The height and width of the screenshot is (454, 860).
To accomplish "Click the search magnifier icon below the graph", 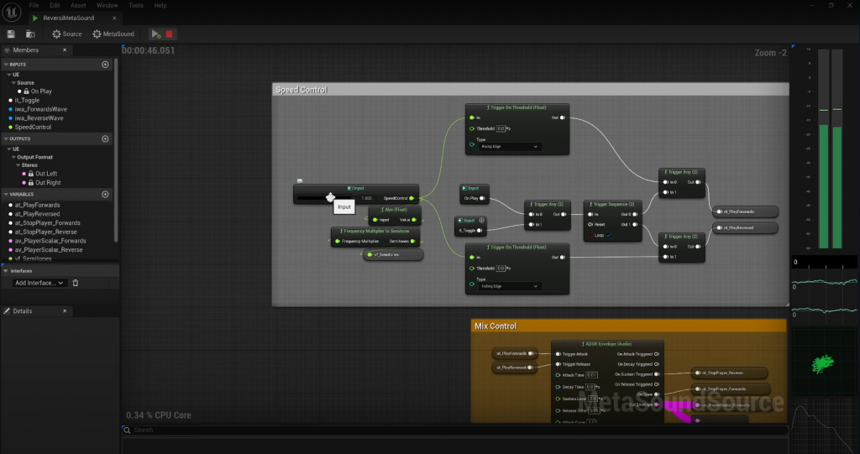I will click(127, 430).
